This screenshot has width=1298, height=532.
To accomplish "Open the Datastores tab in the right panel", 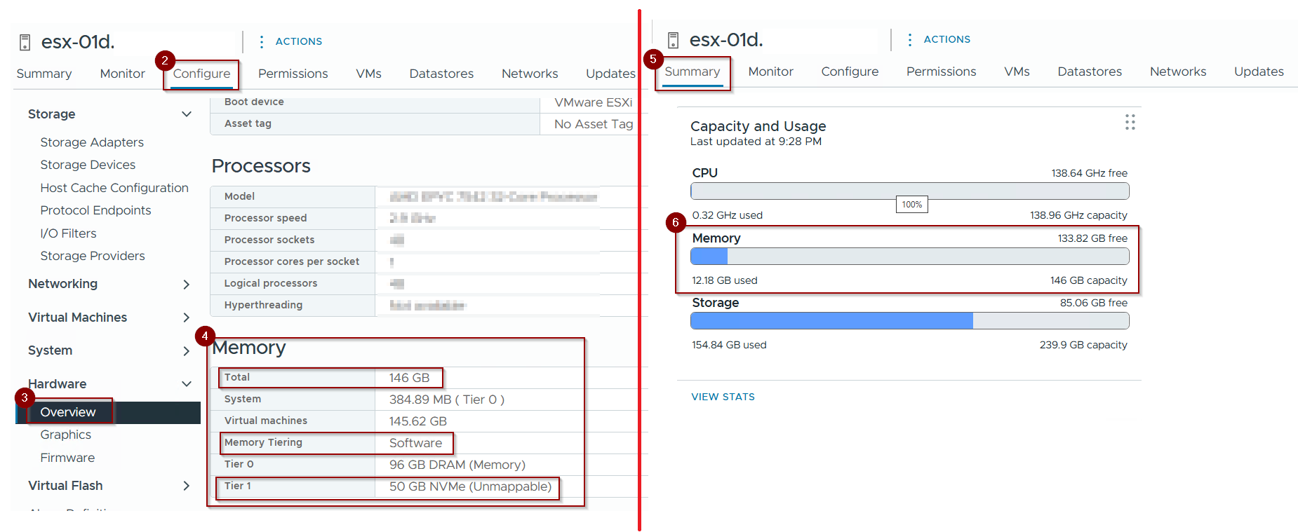I will 1089,71.
